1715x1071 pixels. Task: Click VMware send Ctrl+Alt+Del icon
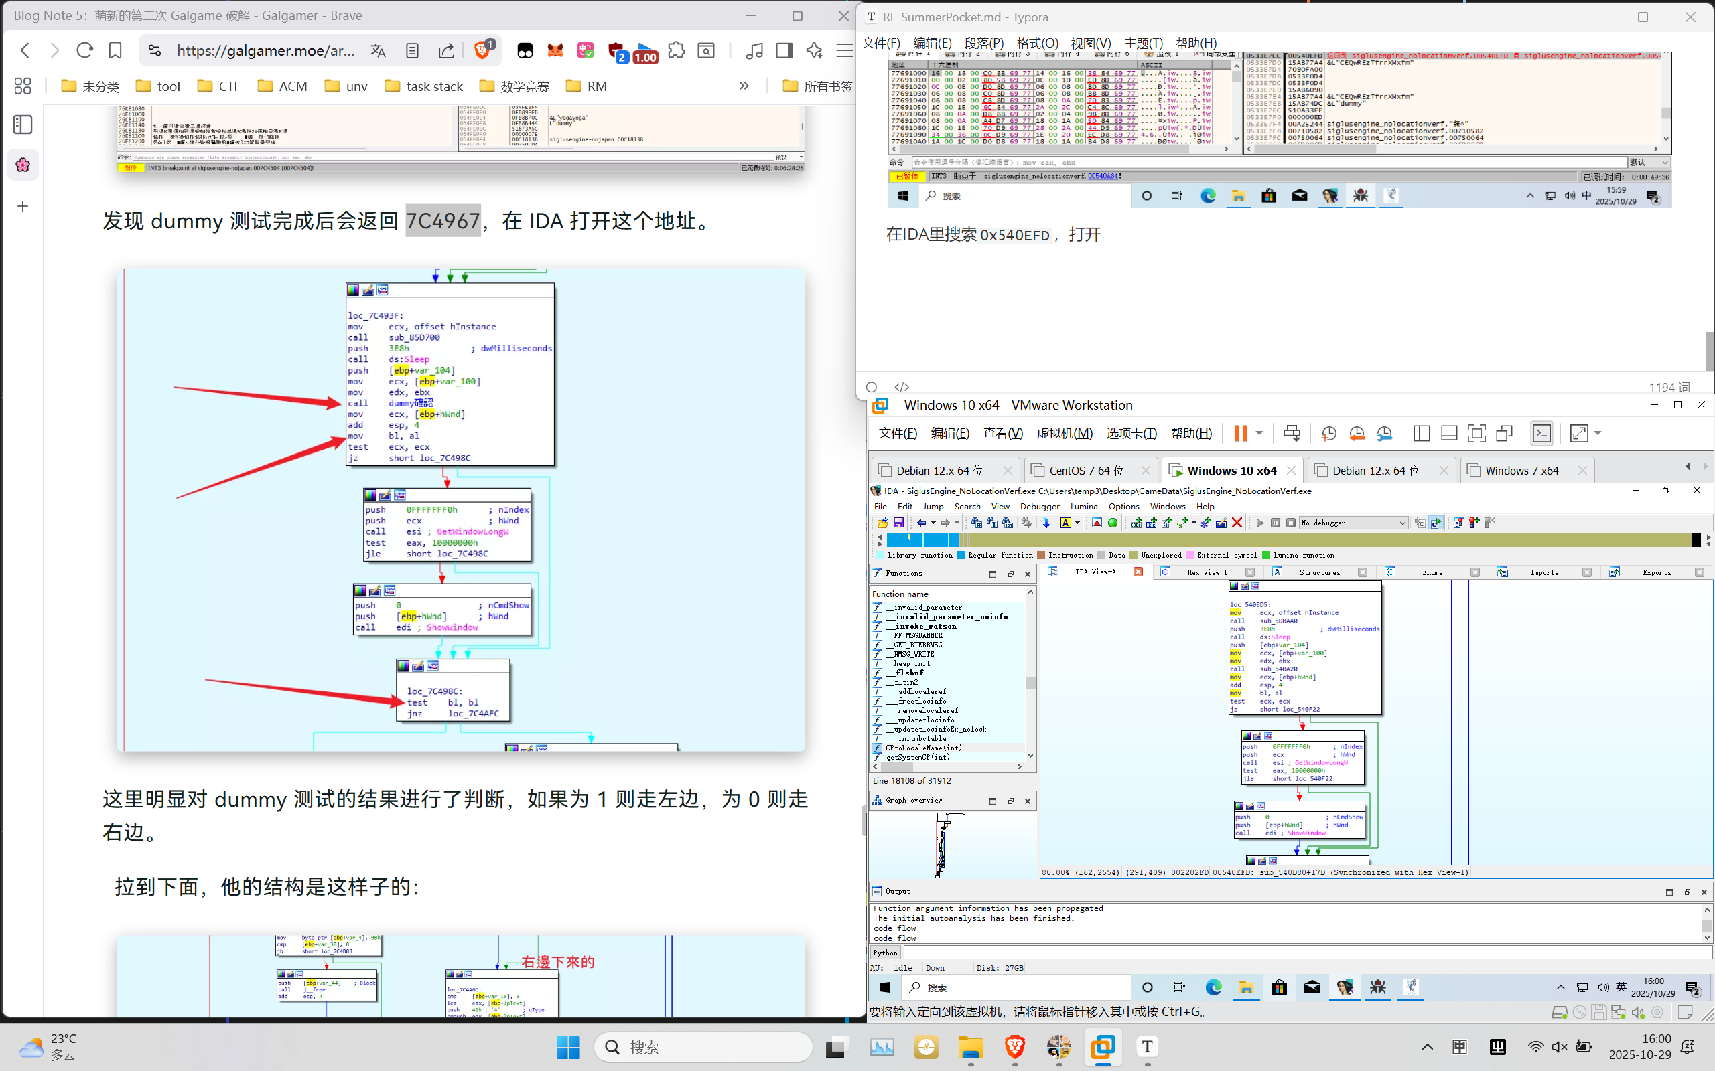(1292, 434)
